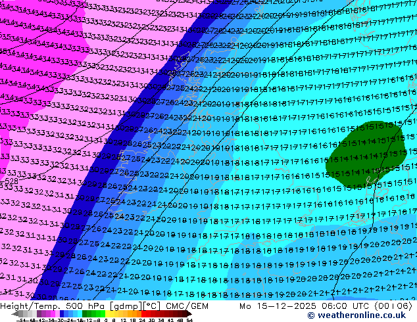This screenshot has height=322, width=417.
Task: Click the cyan -18 legend swatch
Action: [80, 313]
